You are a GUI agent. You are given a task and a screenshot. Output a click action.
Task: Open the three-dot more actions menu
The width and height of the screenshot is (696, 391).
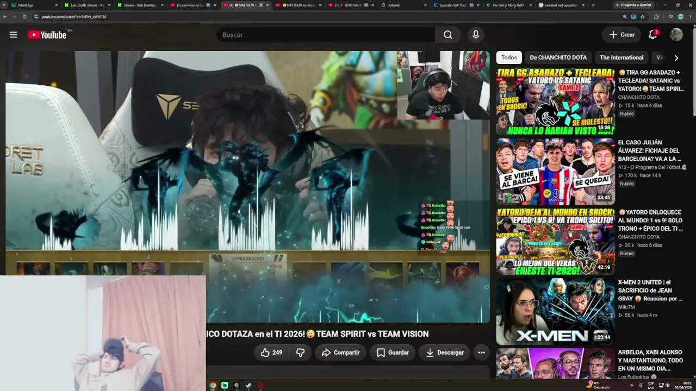click(481, 352)
